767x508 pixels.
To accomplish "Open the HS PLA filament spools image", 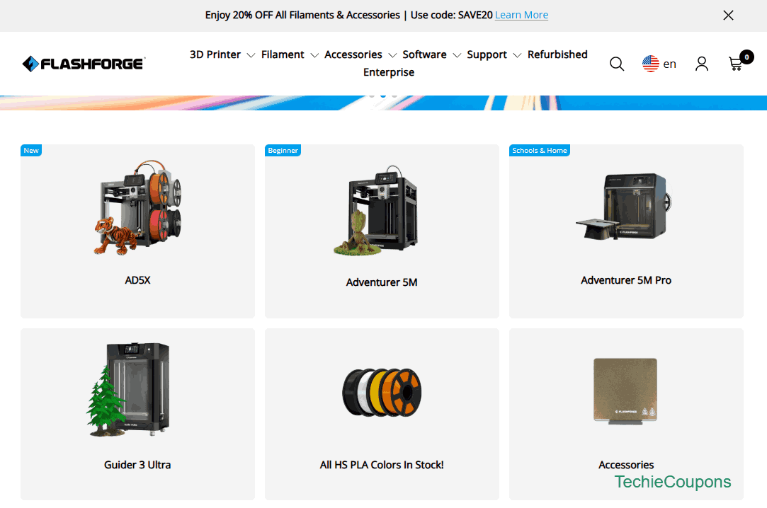I will 382,393.
